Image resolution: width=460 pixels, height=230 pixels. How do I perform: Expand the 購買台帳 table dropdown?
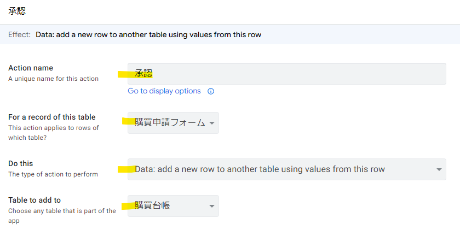click(x=167, y=206)
